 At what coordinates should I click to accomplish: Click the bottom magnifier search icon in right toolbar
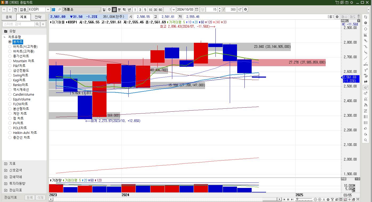[x=366, y=140]
